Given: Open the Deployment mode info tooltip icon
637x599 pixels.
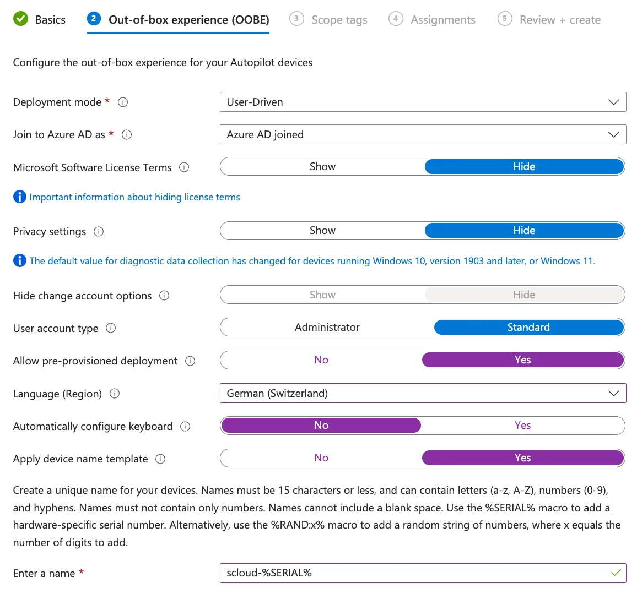Looking at the screenshot, I should point(123,102).
